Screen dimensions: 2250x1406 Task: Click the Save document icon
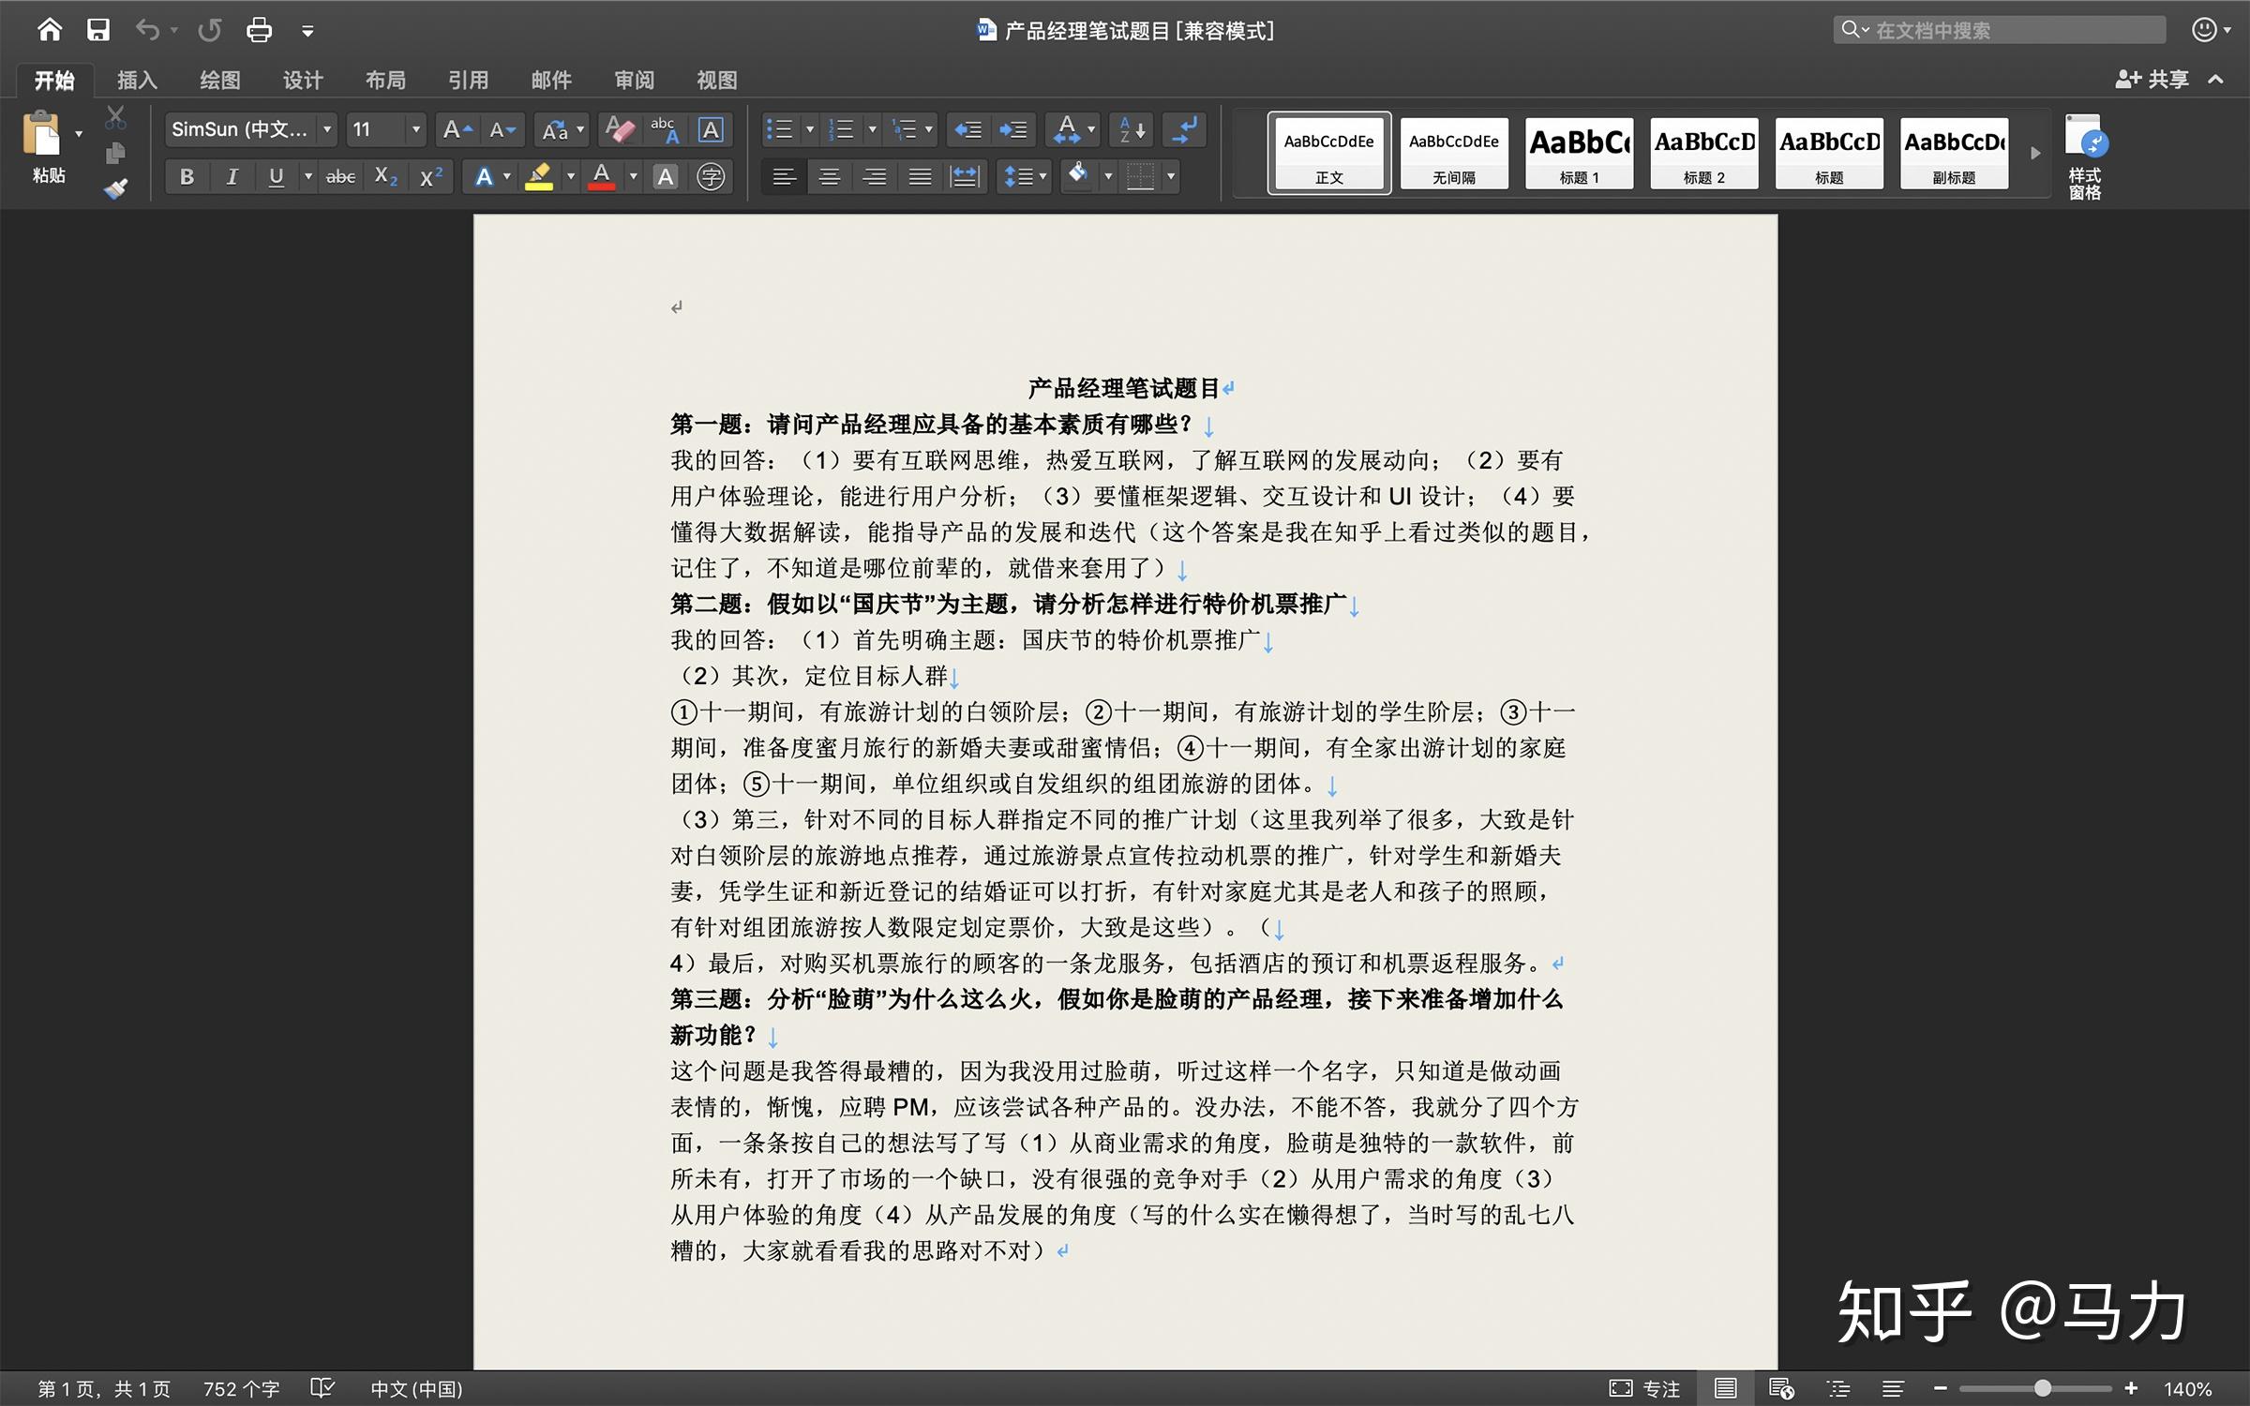click(97, 30)
